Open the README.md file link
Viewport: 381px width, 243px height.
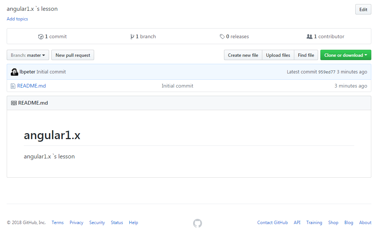pyautogui.click(x=31, y=86)
